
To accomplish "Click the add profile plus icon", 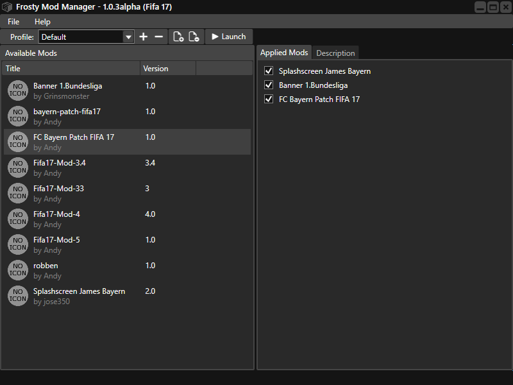I will (143, 37).
